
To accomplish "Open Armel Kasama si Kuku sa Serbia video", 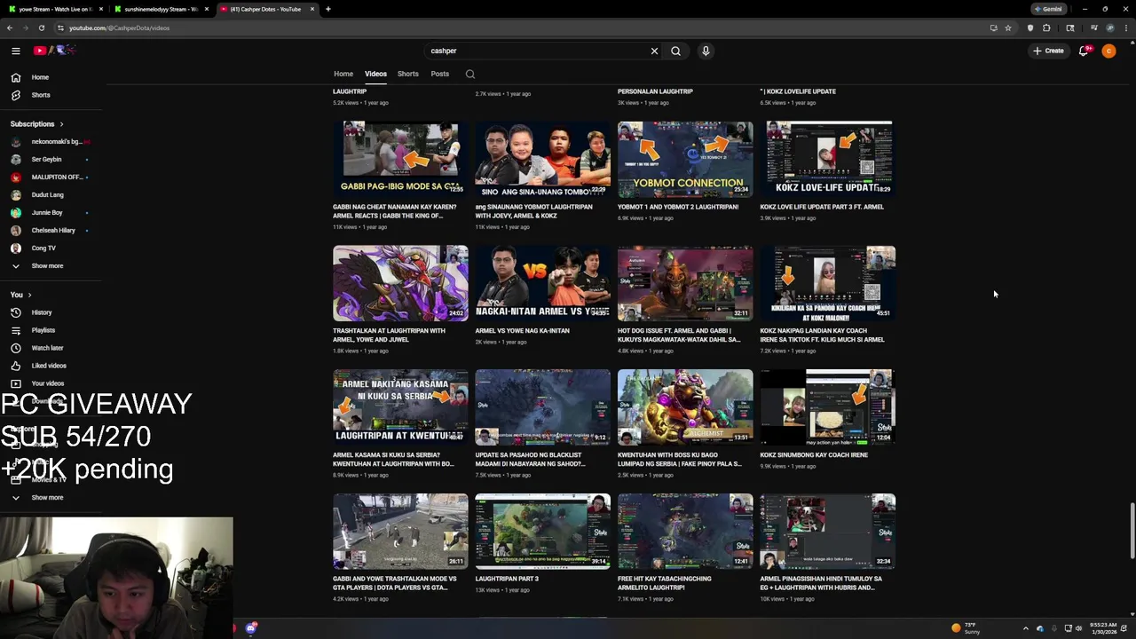I will (393, 459).
